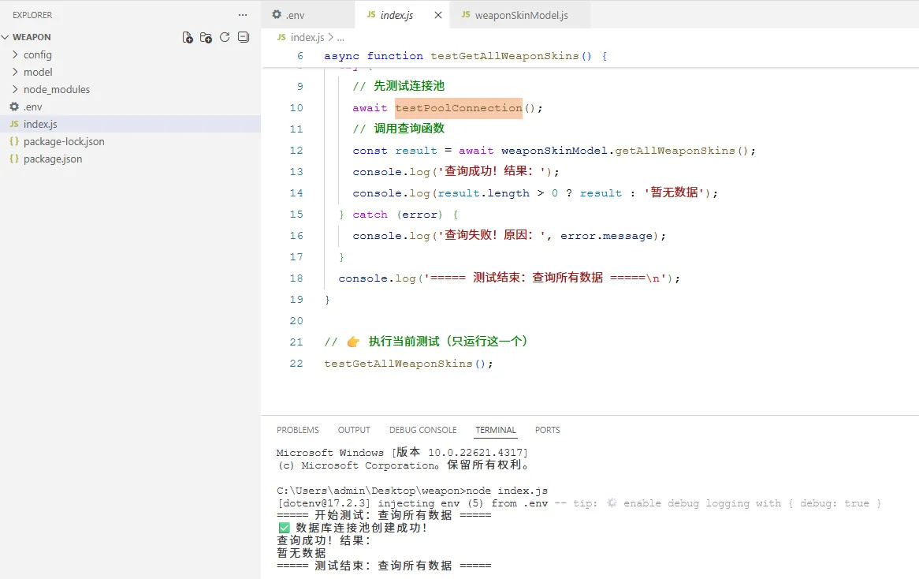Image resolution: width=919 pixels, height=579 pixels.
Task: Click the braces icon of package.json
Action: point(14,159)
